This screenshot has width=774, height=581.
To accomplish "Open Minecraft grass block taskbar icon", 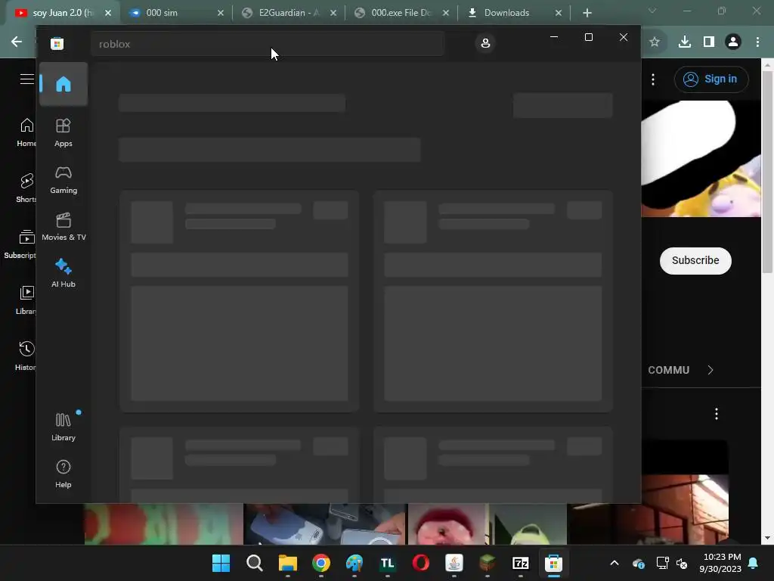I will (488, 563).
